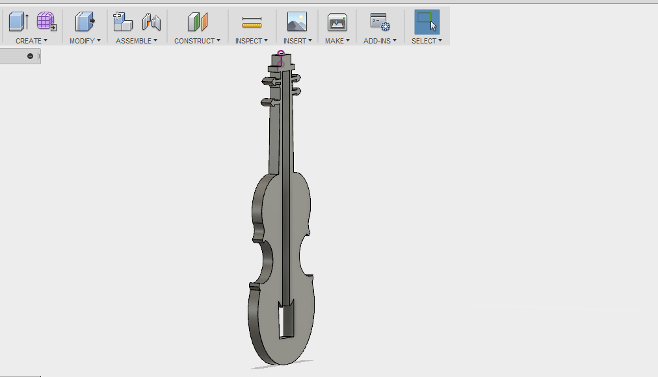Select the Press Pull modify icon
Screen dimensions: 658x377
85,22
